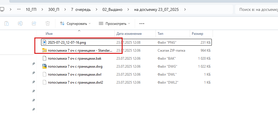Image resolution: width=278 pixels, height=113 pixels.
Task: Open the Просмотреть view dropdown
Action: pyautogui.click(x=114, y=24)
